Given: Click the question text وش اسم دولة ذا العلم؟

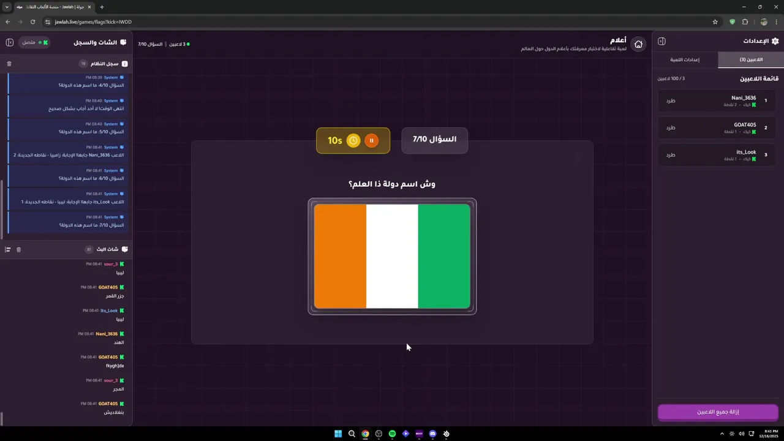Looking at the screenshot, I should [x=392, y=184].
